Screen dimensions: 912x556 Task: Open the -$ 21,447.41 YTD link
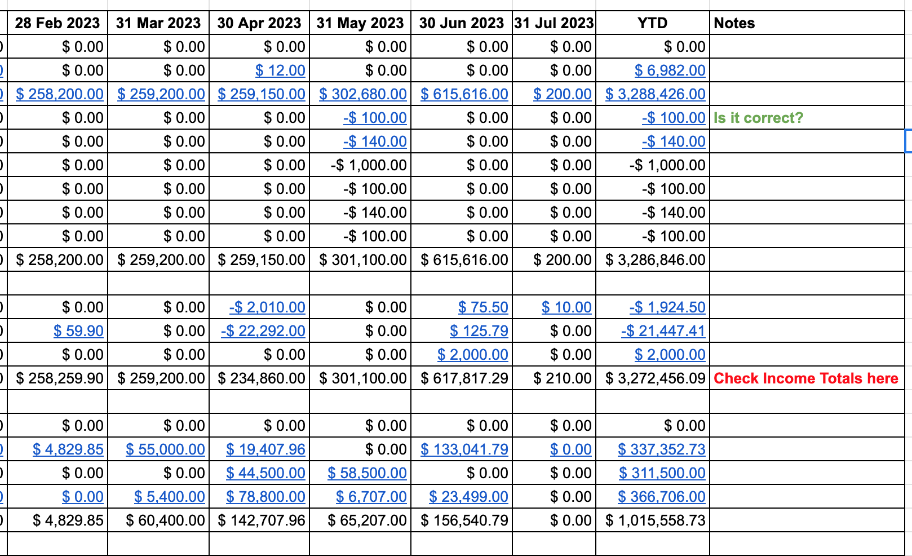663,331
